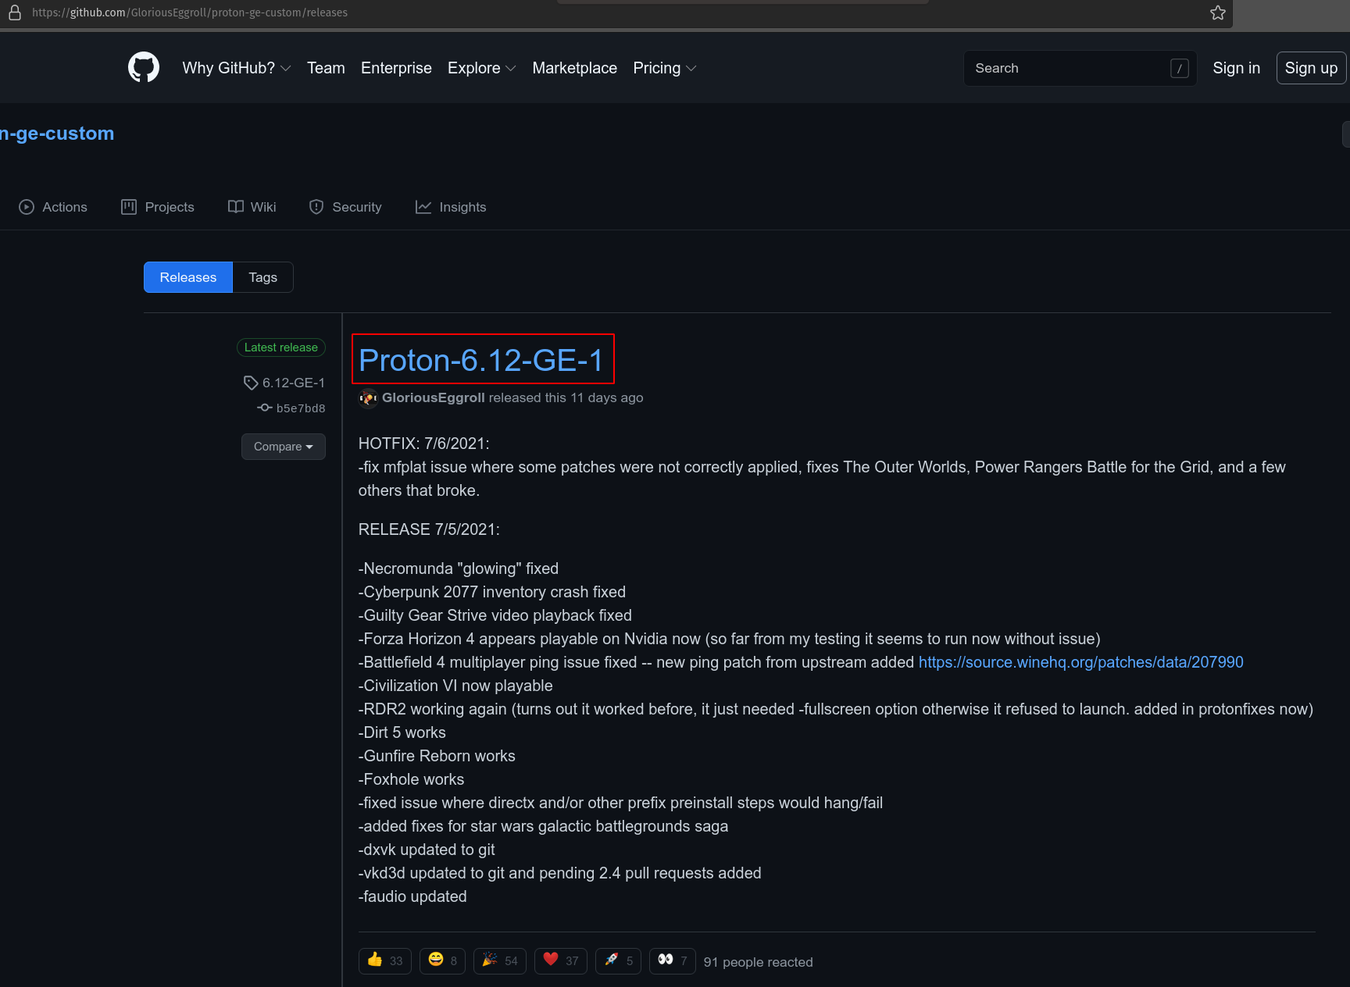Click the rocket reaction
1350x987 pixels.
(618, 961)
